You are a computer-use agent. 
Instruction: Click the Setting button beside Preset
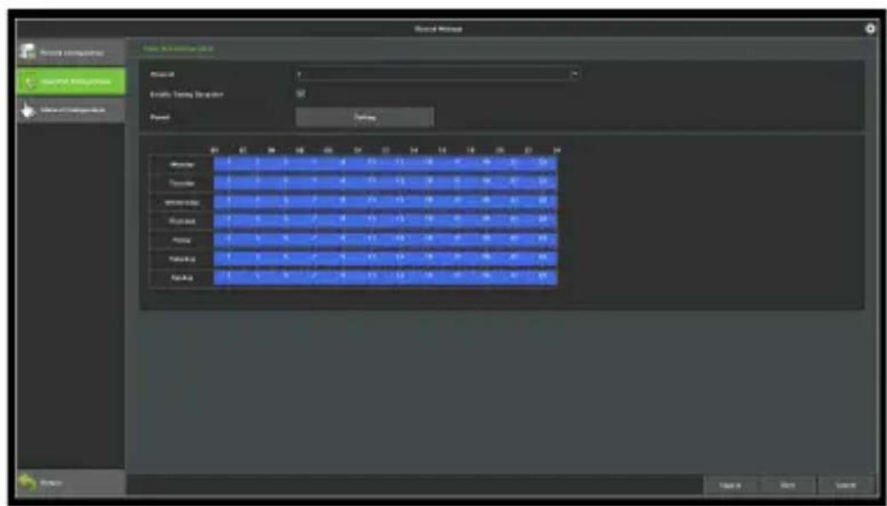[365, 118]
